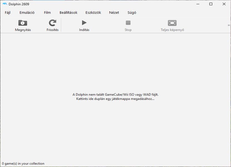Click the Frissítés refresh arrow icon
Screen dimensions: 231x167
52,23
